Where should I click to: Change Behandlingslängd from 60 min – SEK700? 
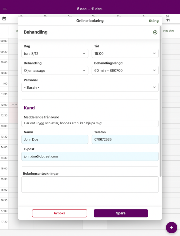pyautogui.click(x=125, y=71)
